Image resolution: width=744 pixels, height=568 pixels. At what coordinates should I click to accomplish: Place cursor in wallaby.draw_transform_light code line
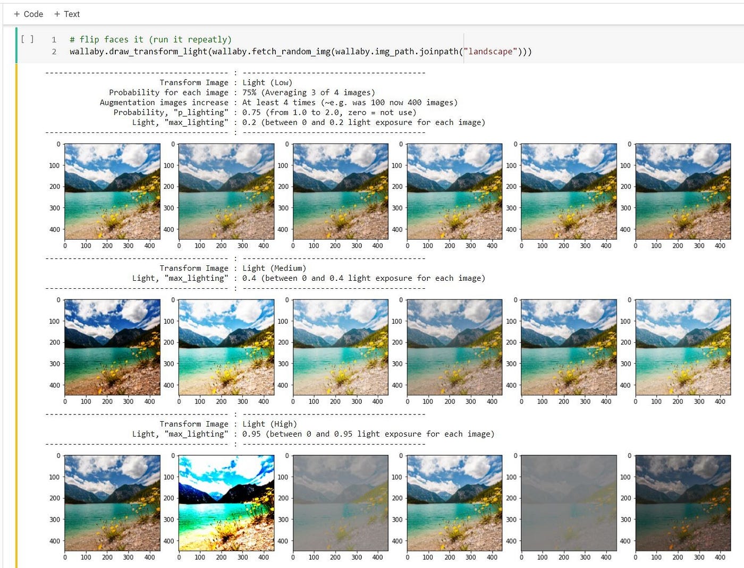coord(300,52)
